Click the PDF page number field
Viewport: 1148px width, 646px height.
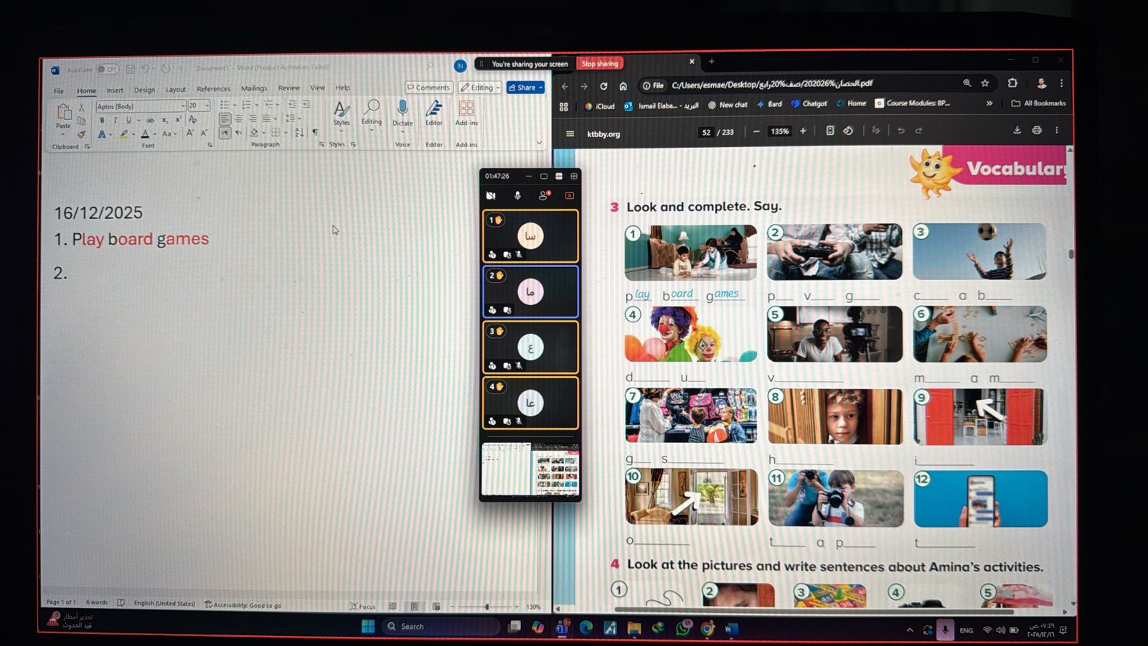[707, 132]
